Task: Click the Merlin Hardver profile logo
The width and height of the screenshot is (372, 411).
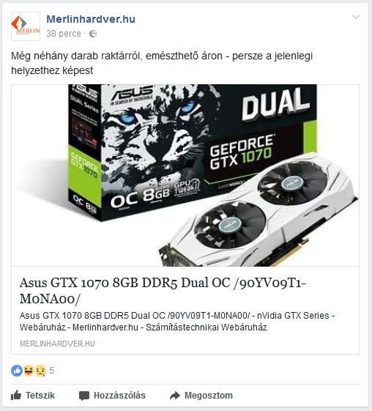Action: pyautogui.click(x=26, y=26)
